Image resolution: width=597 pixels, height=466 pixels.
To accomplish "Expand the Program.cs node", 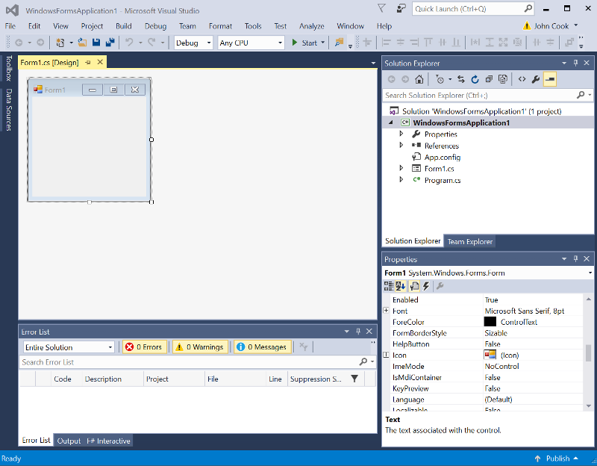I will (x=401, y=179).
